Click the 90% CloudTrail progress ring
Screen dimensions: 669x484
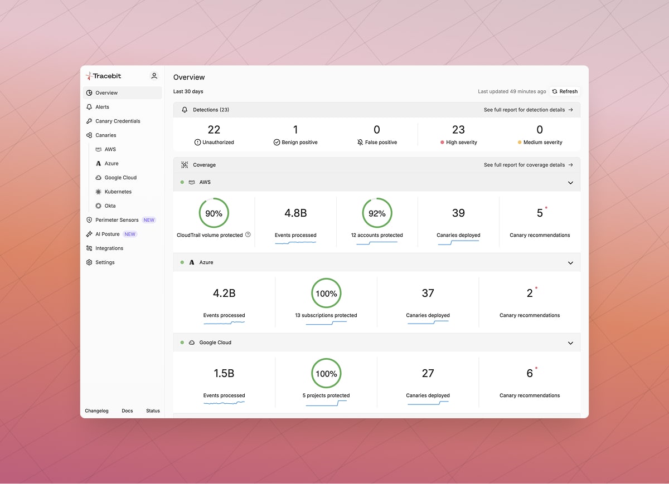[214, 213]
